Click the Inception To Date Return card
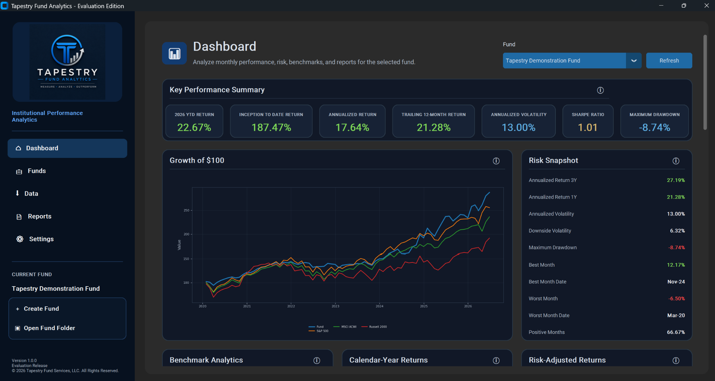Viewport: 715px width, 381px height. (271, 121)
